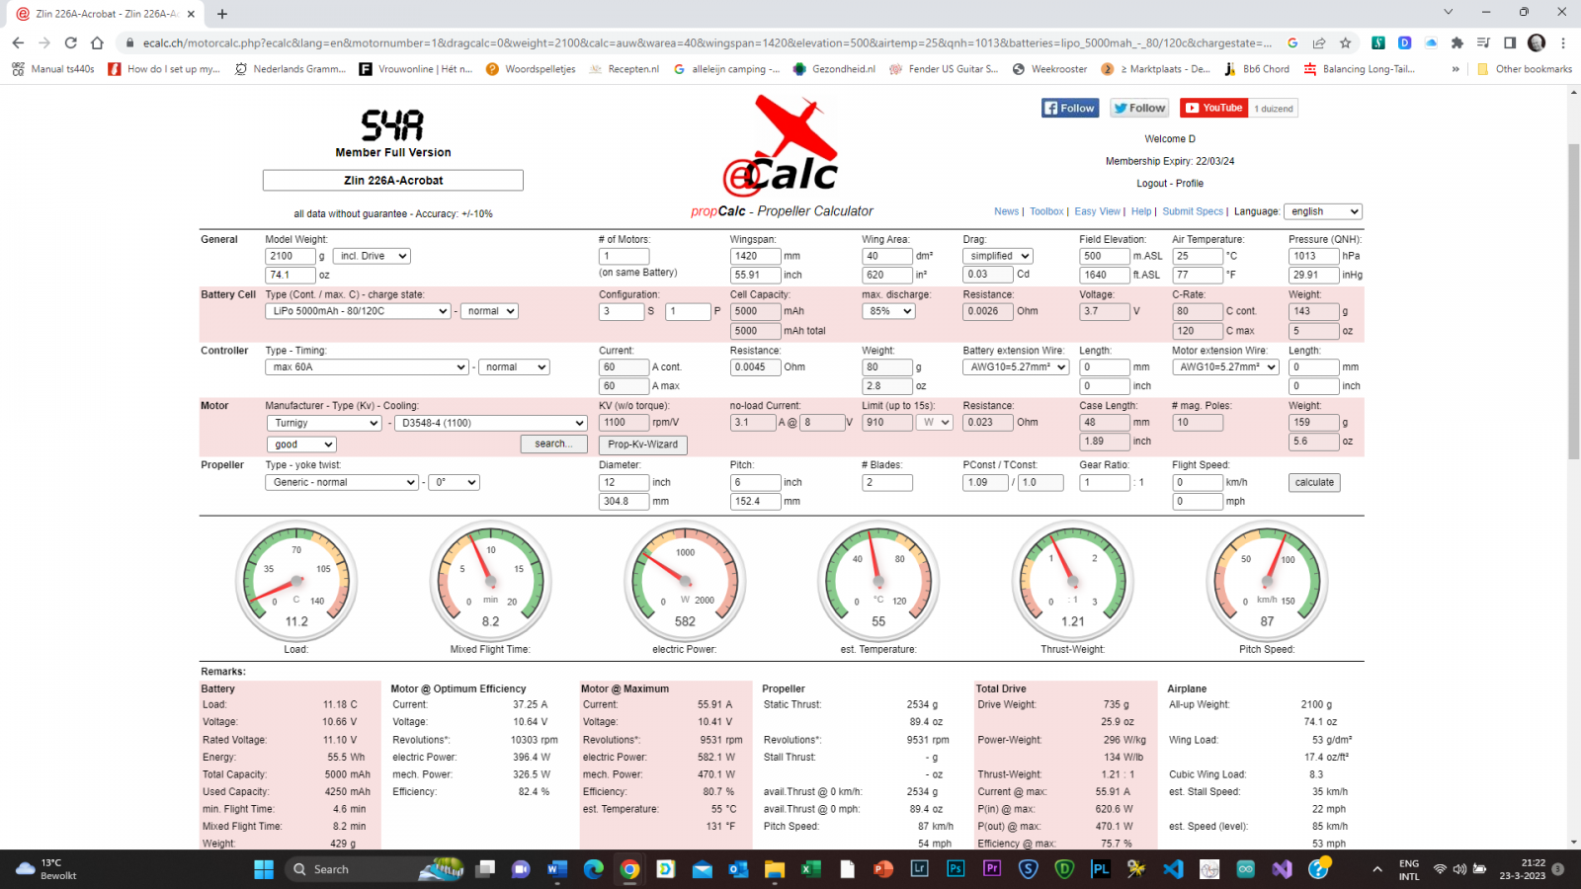Click the propeller Diameter 12 inch field
Screen dimensions: 1581x889
pyautogui.click(x=624, y=483)
